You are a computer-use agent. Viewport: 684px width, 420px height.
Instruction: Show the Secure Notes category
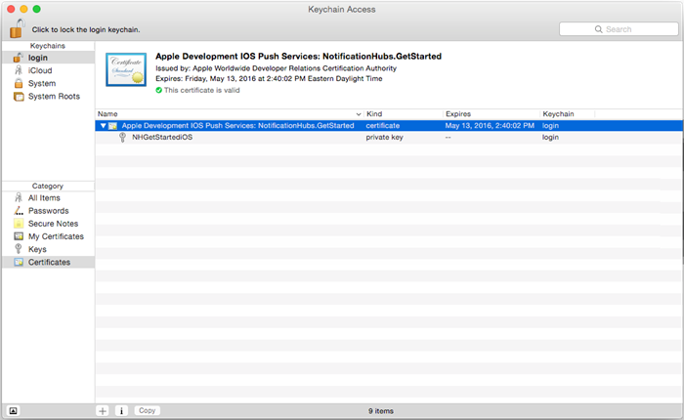pyautogui.click(x=48, y=224)
